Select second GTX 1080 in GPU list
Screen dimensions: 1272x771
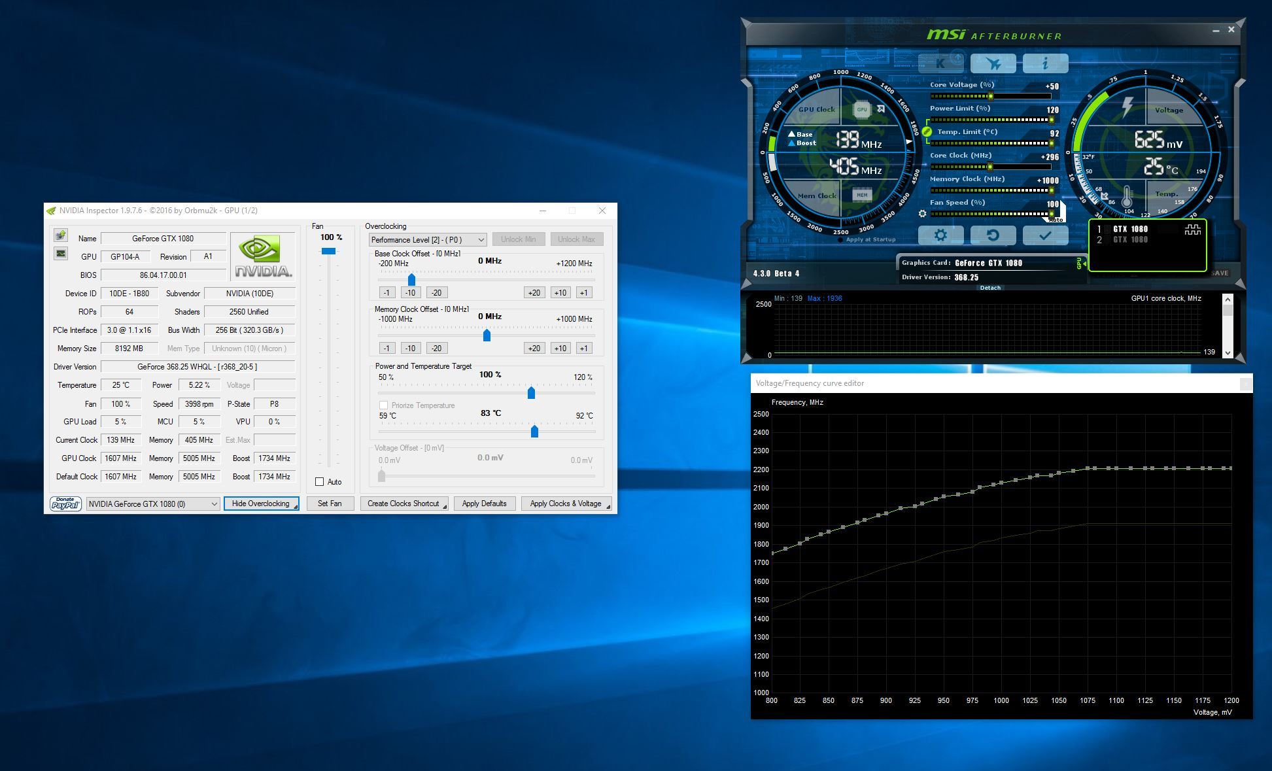1129,240
